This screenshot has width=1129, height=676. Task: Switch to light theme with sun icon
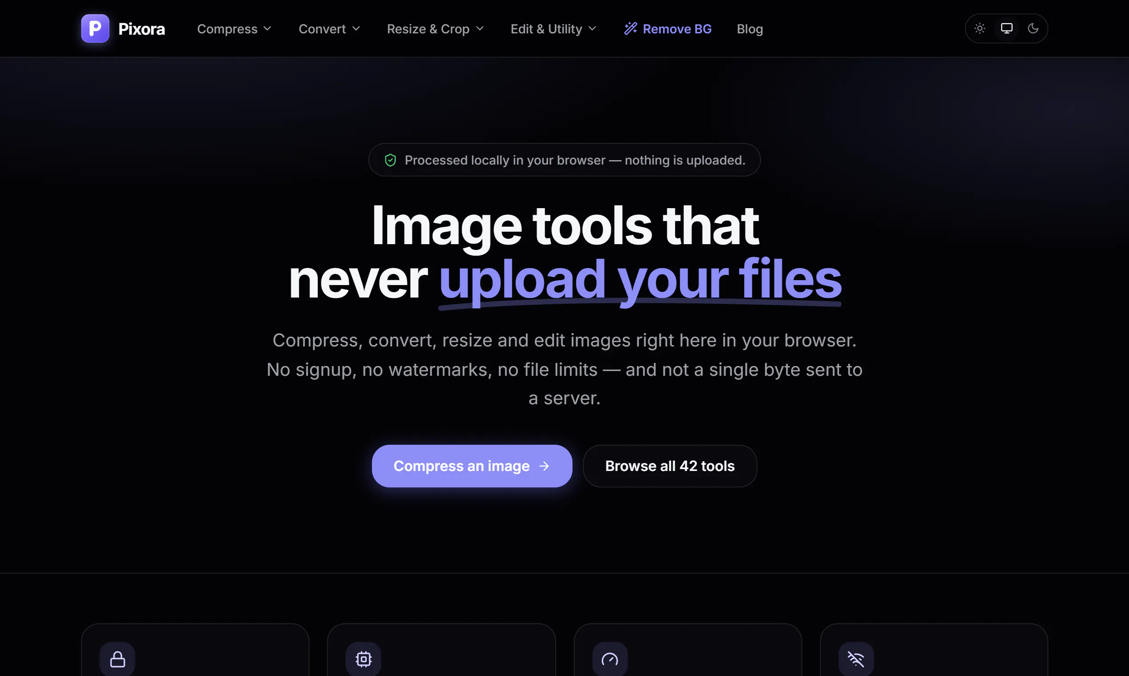point(980,28)
